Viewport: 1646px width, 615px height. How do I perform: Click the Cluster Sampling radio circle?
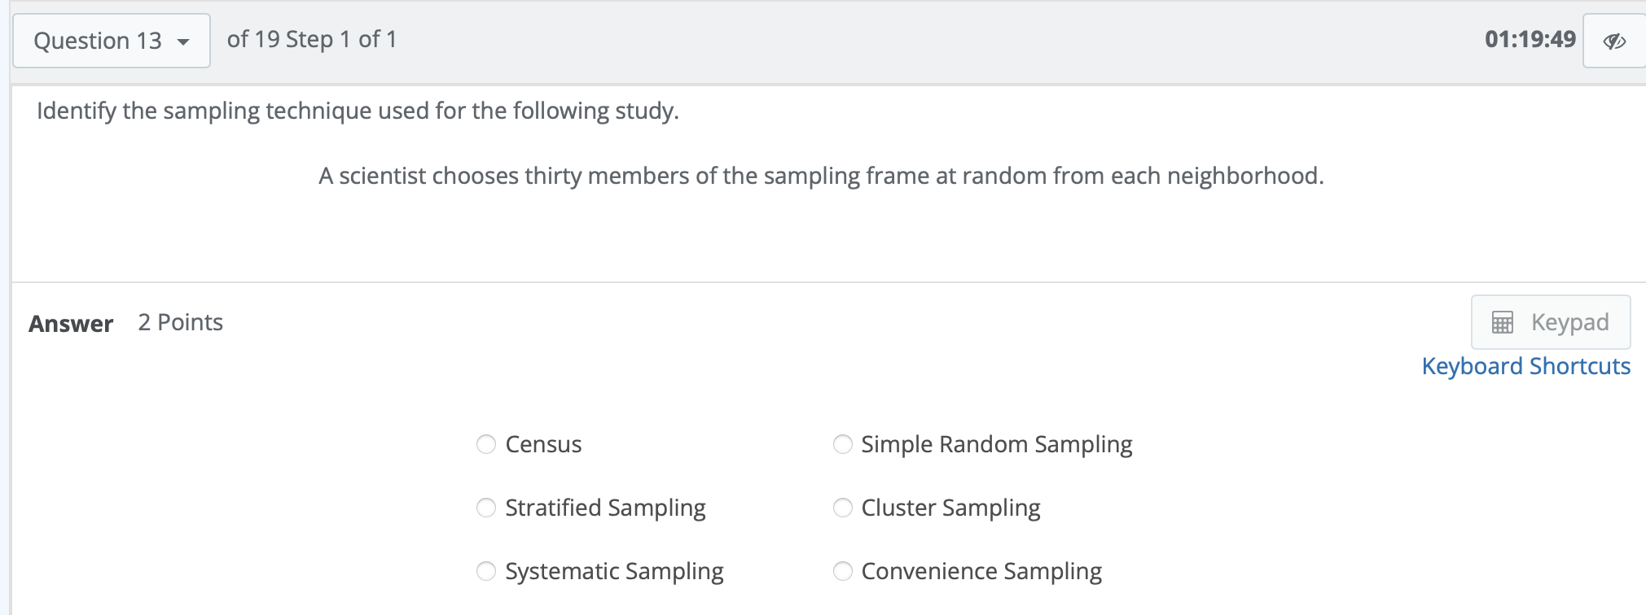point(842,508)
